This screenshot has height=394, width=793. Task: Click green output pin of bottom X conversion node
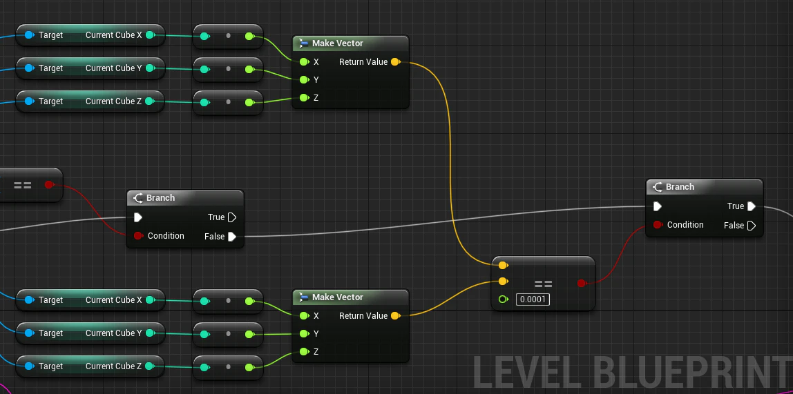click(x=249, y=302)
